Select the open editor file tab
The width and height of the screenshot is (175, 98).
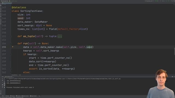7,3
